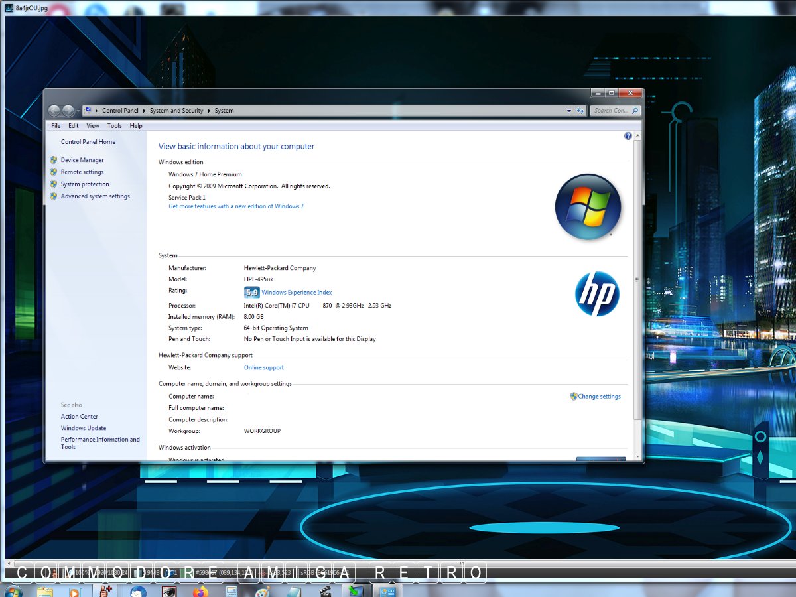Image resolution: width=796 pixels, height=597 pixels.
Task: Open the View menu
Action: coord(93,126)
